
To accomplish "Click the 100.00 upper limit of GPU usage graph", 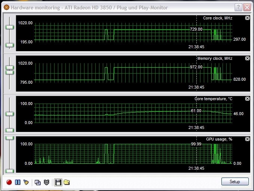I will click(x=26, y=144).
